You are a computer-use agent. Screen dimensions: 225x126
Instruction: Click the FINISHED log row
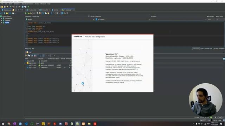[48, 68]
